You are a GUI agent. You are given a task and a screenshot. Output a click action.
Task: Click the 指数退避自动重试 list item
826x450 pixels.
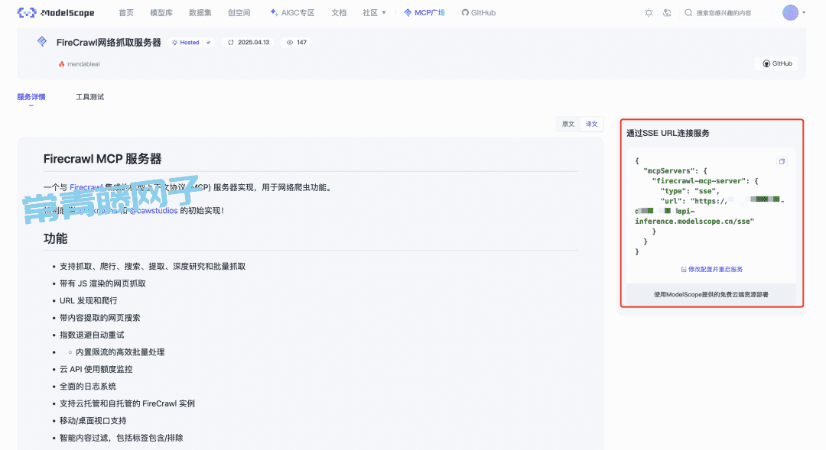(92, 335)
